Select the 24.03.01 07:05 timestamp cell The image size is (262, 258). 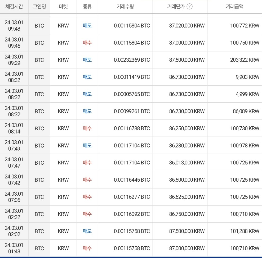14,197
